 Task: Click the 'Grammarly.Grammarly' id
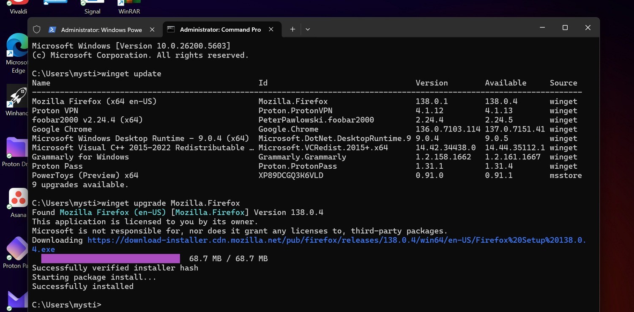(x=302, y=157)
